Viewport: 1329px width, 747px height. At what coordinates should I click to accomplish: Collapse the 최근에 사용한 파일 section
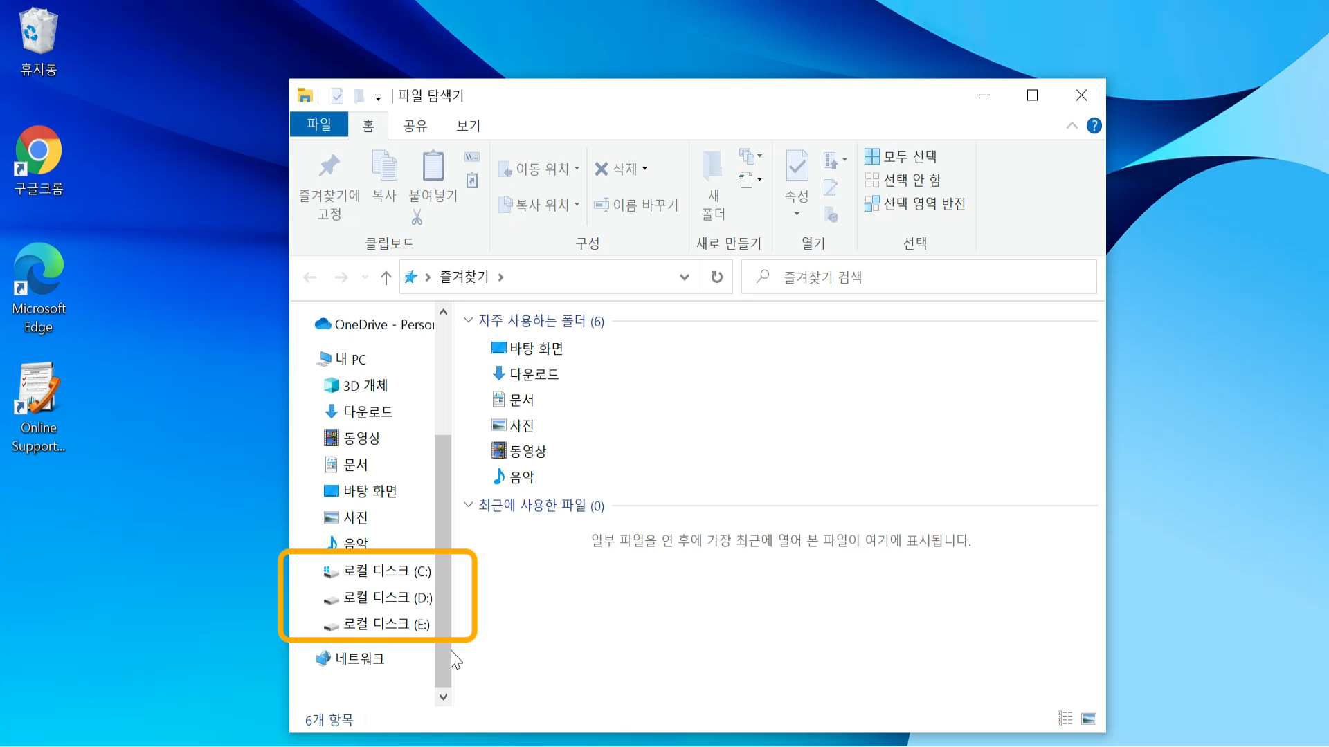point(469,505)
